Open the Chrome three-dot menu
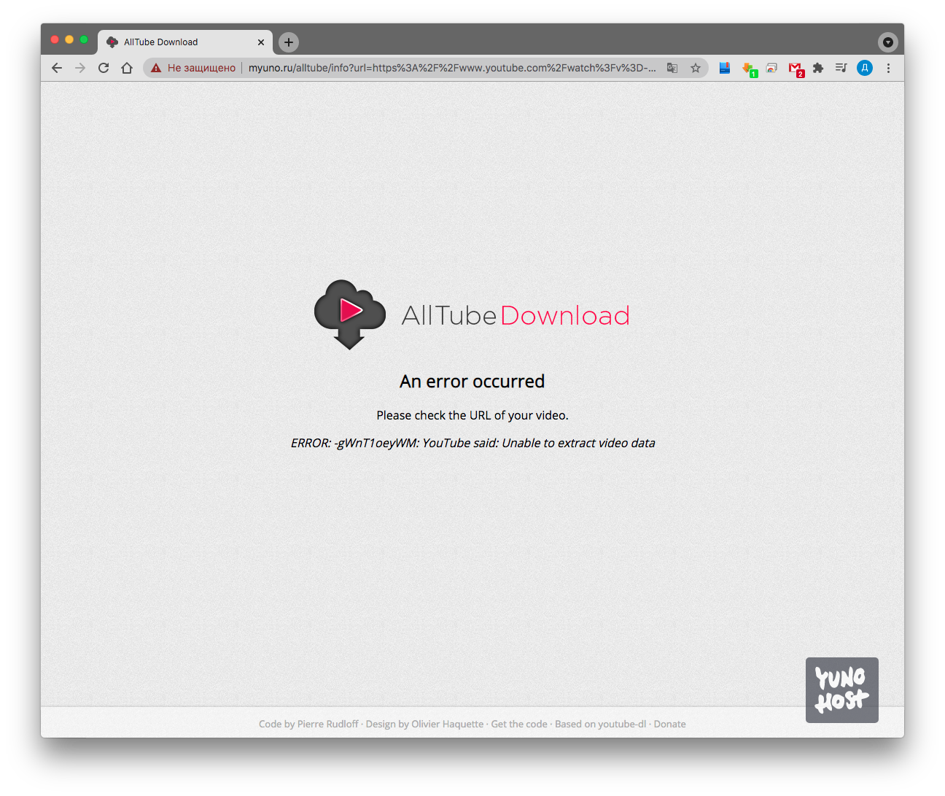 click(x=888, y=68)
